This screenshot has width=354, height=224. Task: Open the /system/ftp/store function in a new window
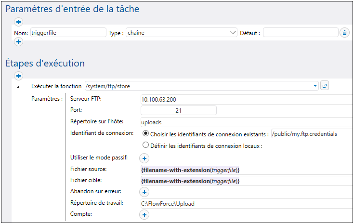(325, 86)
